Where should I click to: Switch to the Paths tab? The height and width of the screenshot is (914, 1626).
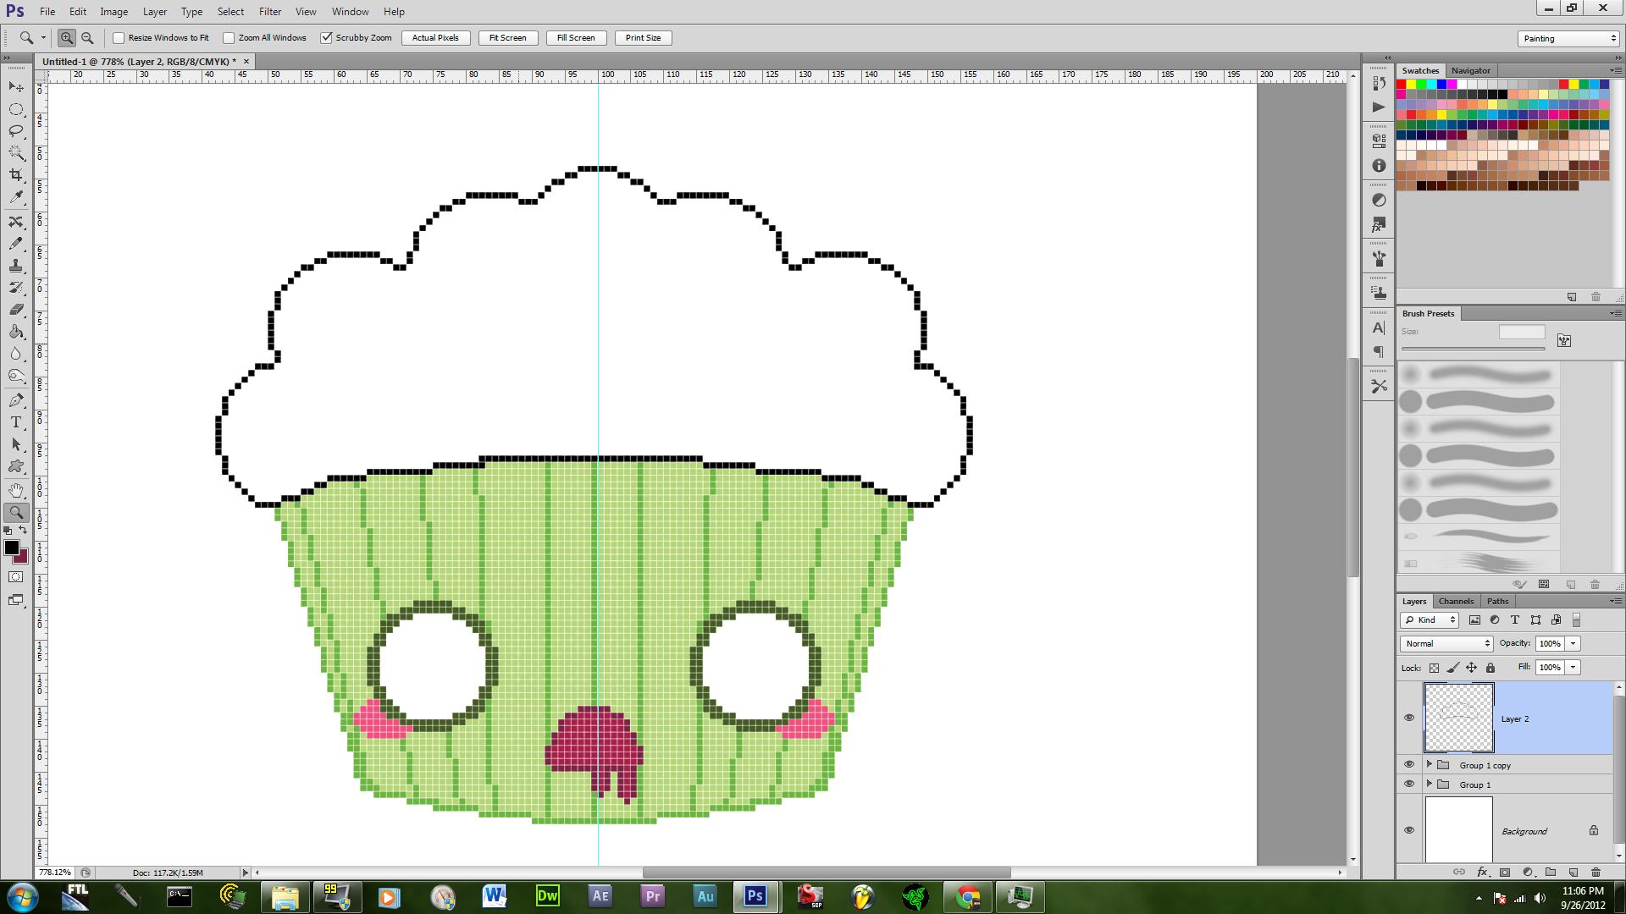1497,601
